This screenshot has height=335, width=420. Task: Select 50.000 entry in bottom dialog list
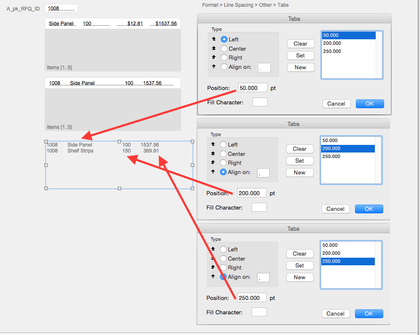click(348, 245)
